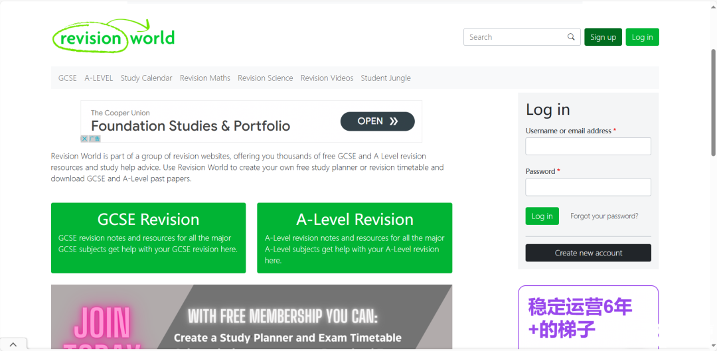Visit Student Jungle link

386,78
